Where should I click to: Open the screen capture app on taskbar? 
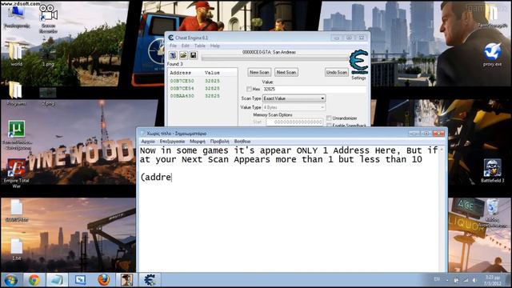coord(80,280)
